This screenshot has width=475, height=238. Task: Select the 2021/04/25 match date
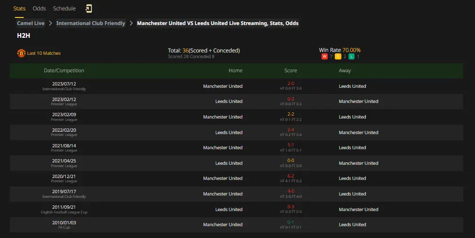[64, 161]
